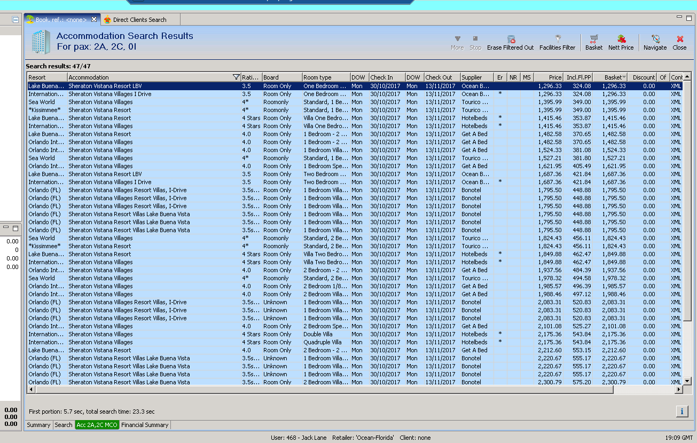Show the Nett Price

621,43
